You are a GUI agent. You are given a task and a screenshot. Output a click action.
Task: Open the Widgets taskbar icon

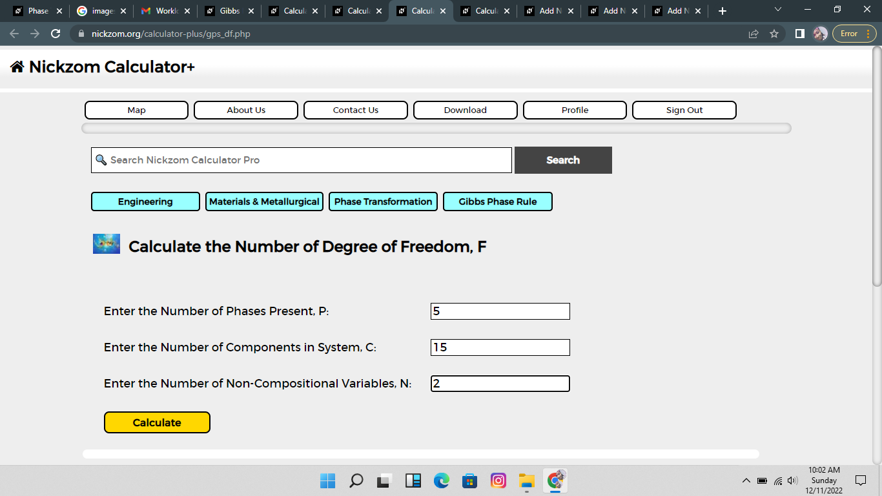click(413, 480)
